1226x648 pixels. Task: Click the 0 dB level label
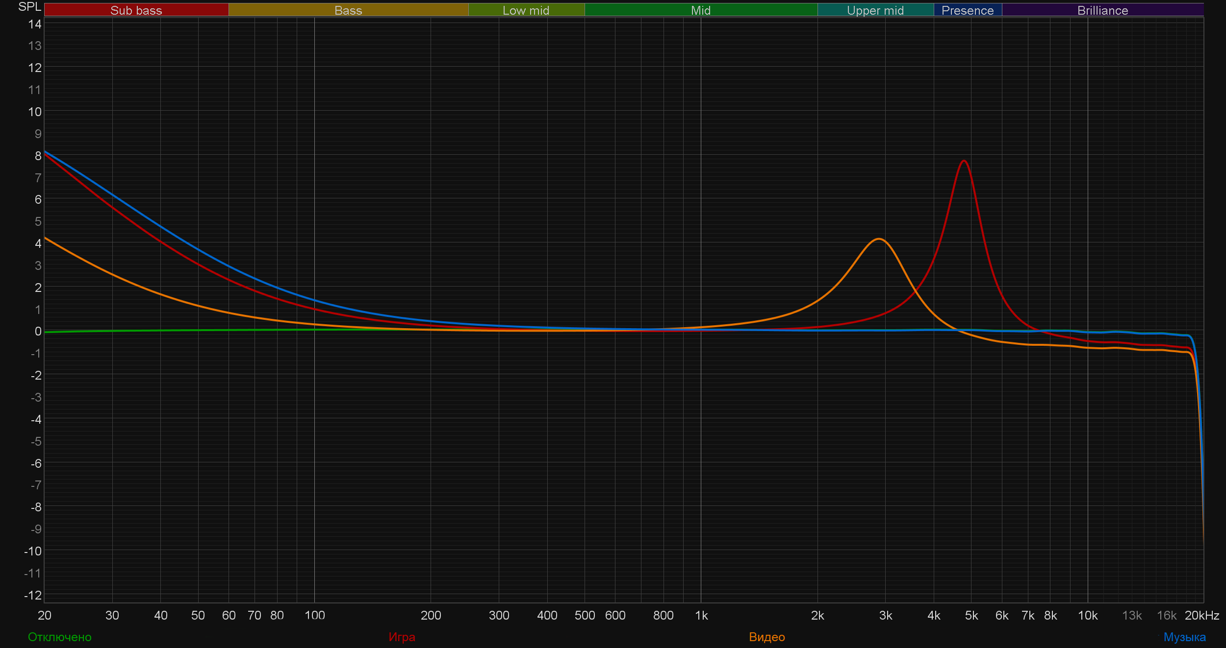[x=38, y=331]
